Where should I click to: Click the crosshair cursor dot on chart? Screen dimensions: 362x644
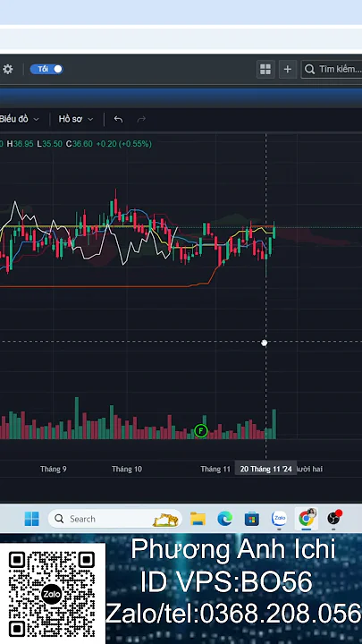[x=265, y=343]
